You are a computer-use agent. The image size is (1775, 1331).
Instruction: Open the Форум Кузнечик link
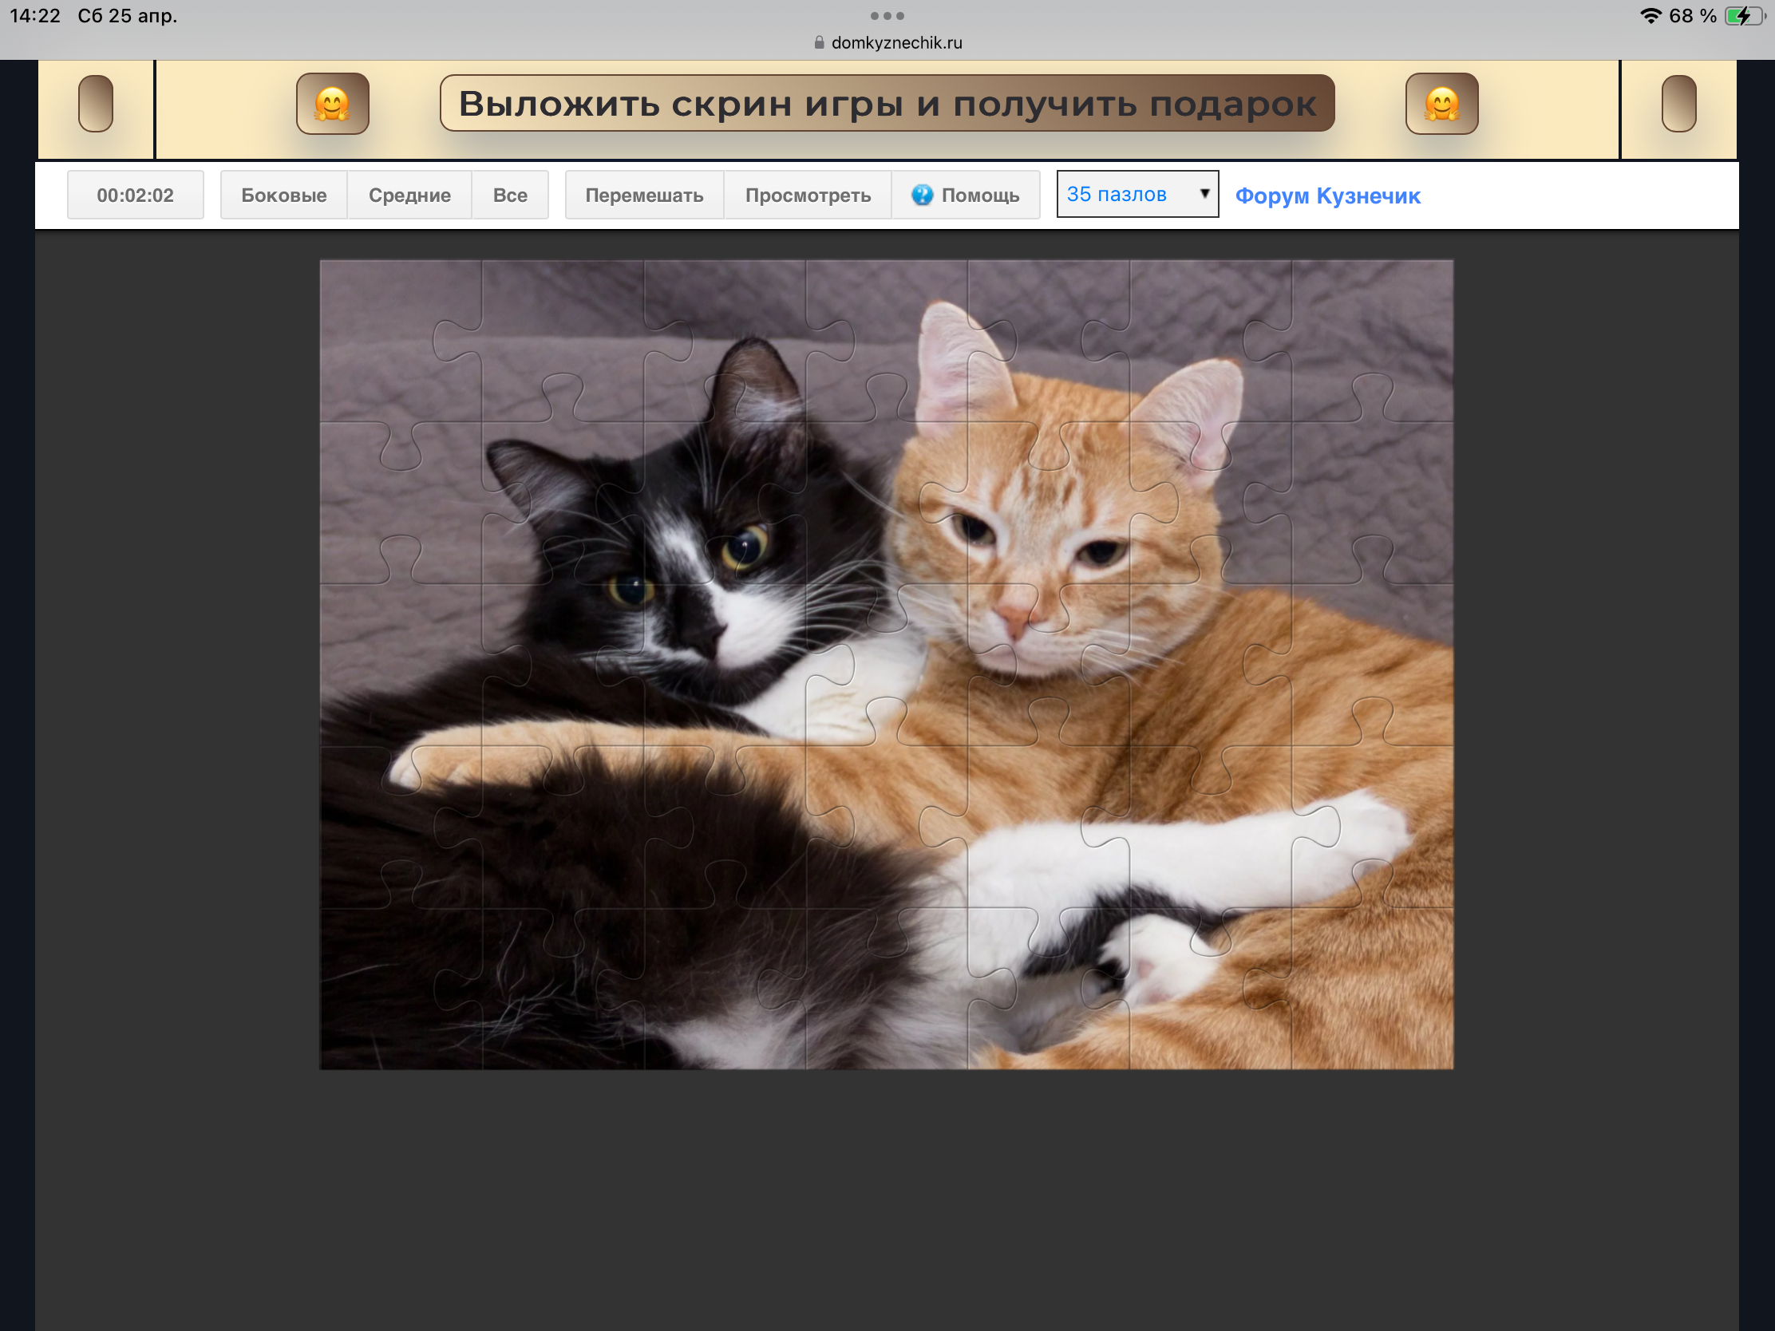[1327, 196]
